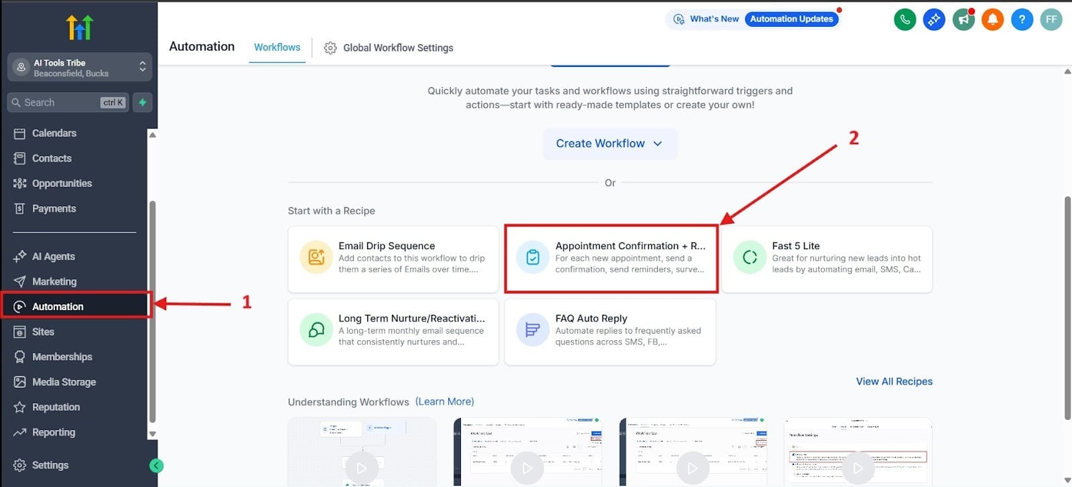This screenshot has height=487, width=1072.
Task: Select the Fast 5 Lite recipe title
Action: [795, 246]
